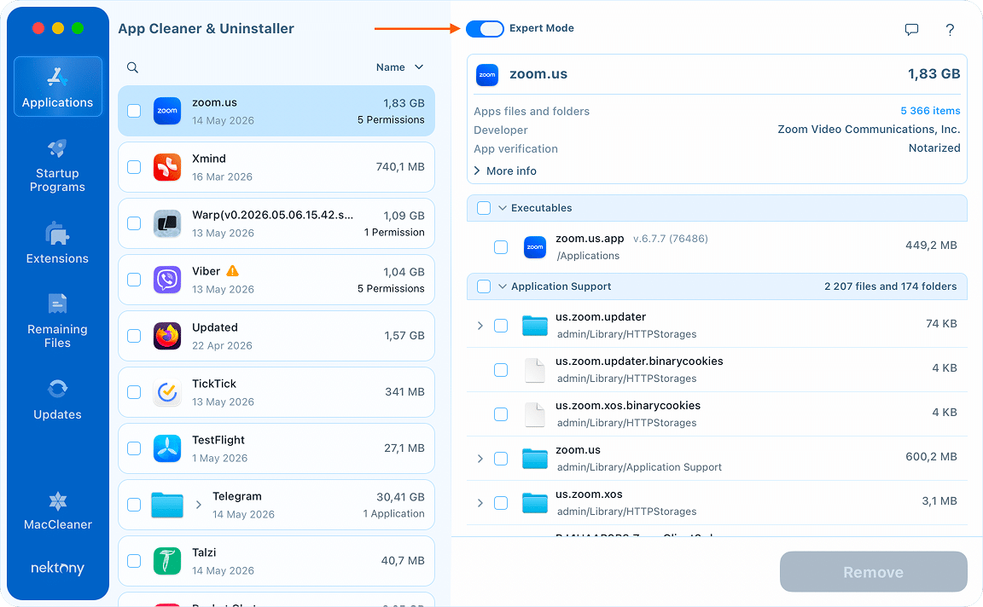983x607 pixels.
Task: Click the Remove button
Action: (873, 572)
